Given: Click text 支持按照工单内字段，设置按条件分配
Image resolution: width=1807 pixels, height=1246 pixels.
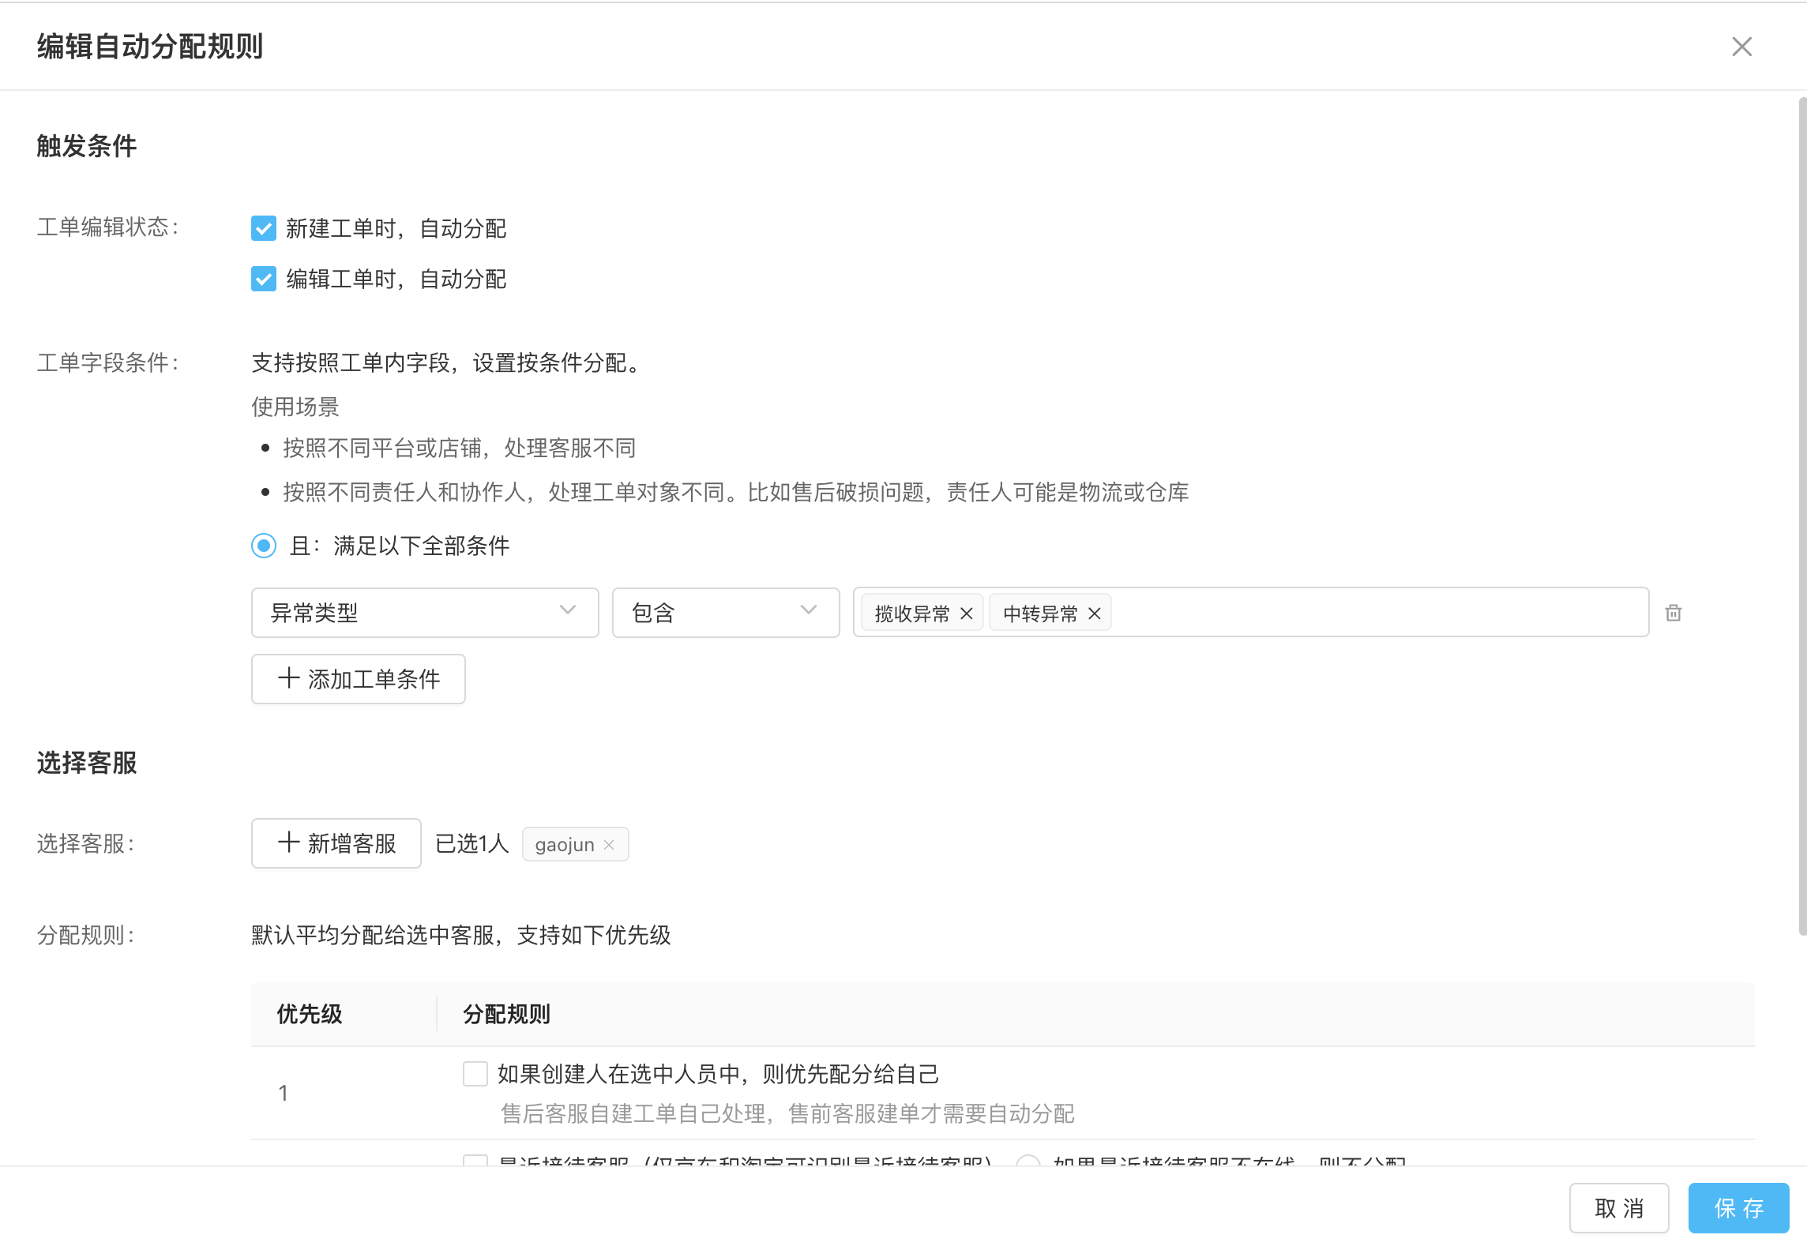Looking at the screenshot, I should tap(449, 362).
